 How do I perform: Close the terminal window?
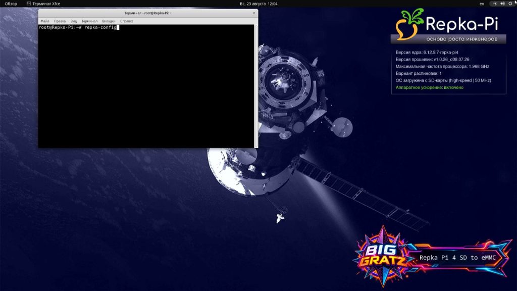pyautogui.click(x=254, y=13)
